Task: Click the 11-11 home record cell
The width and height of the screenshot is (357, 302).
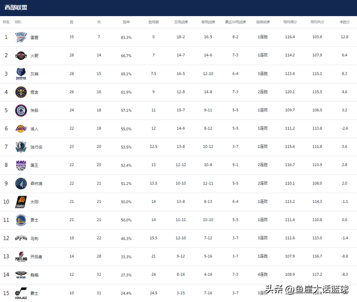Action: [x=181, y=220]
